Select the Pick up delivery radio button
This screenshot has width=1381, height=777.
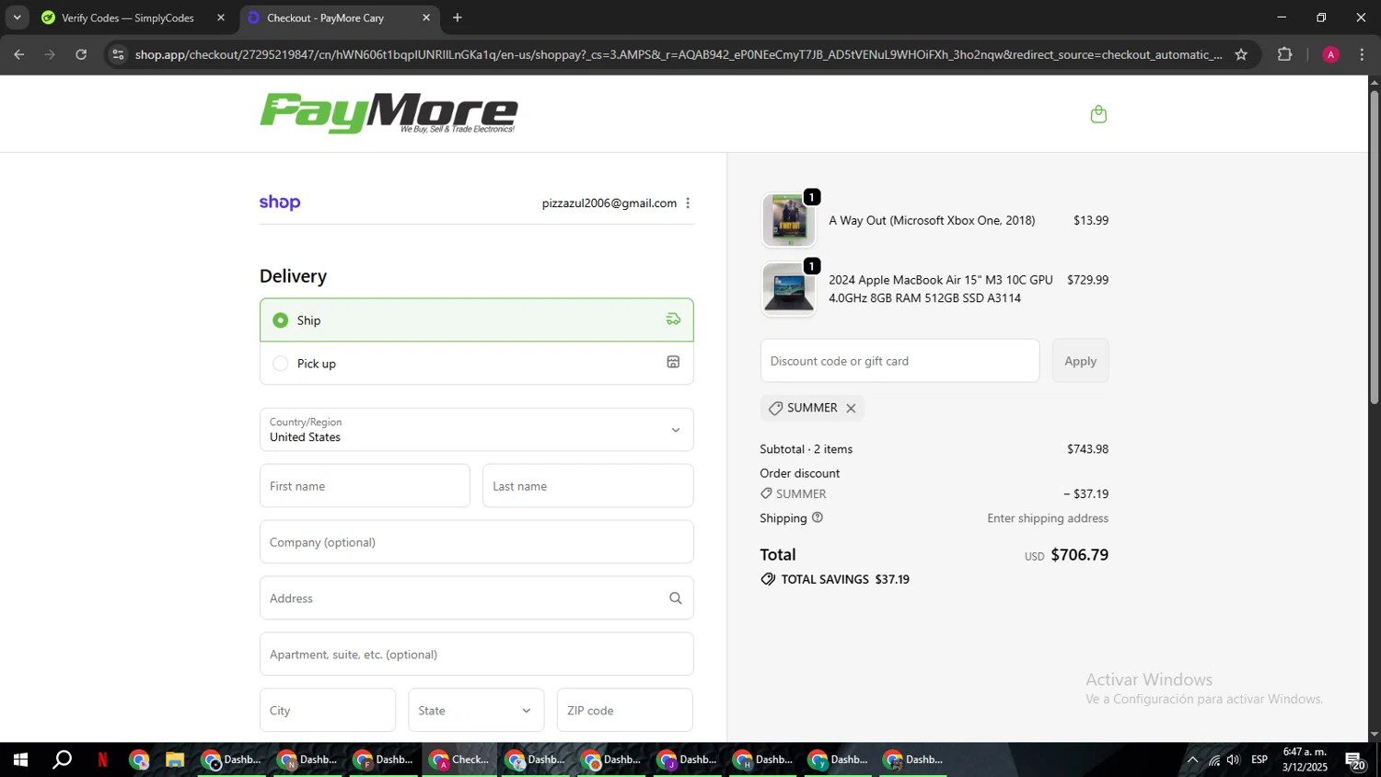coord(281,364)
